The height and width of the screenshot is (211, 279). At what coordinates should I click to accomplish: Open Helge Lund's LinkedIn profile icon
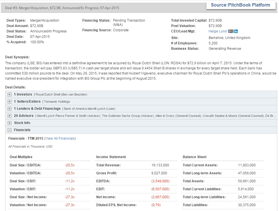click(236, 31)
